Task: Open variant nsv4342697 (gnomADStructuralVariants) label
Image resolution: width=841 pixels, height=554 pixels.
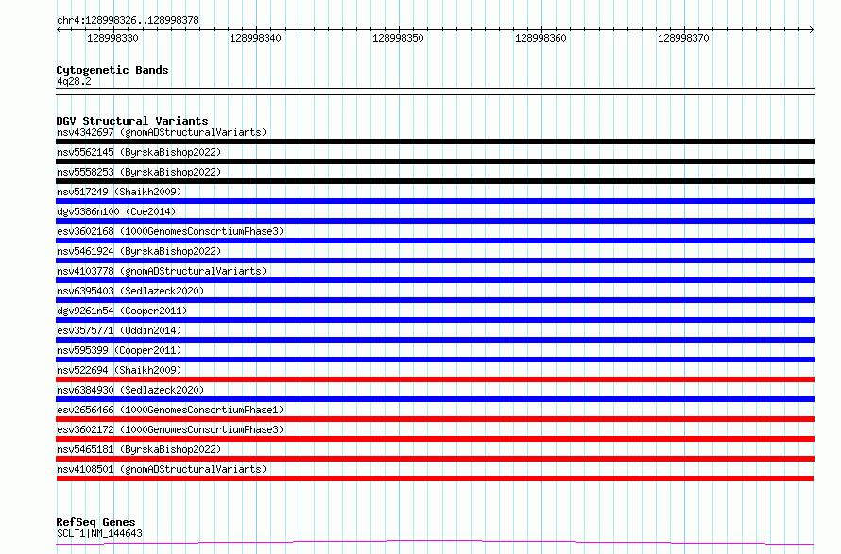Action: pyautogui.click(x=162, y=132)
